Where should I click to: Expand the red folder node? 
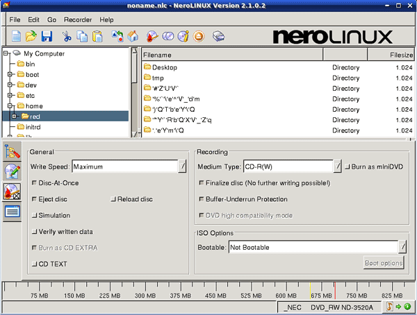(15, 116)
